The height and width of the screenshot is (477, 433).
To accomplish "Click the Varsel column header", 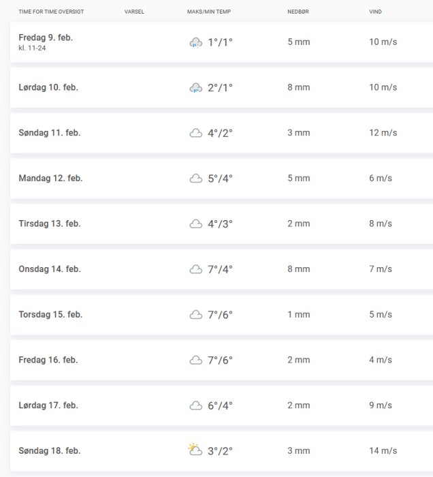I will coord(134,12).
